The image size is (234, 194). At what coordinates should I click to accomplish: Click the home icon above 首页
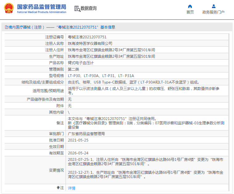[x=190, y=6]
